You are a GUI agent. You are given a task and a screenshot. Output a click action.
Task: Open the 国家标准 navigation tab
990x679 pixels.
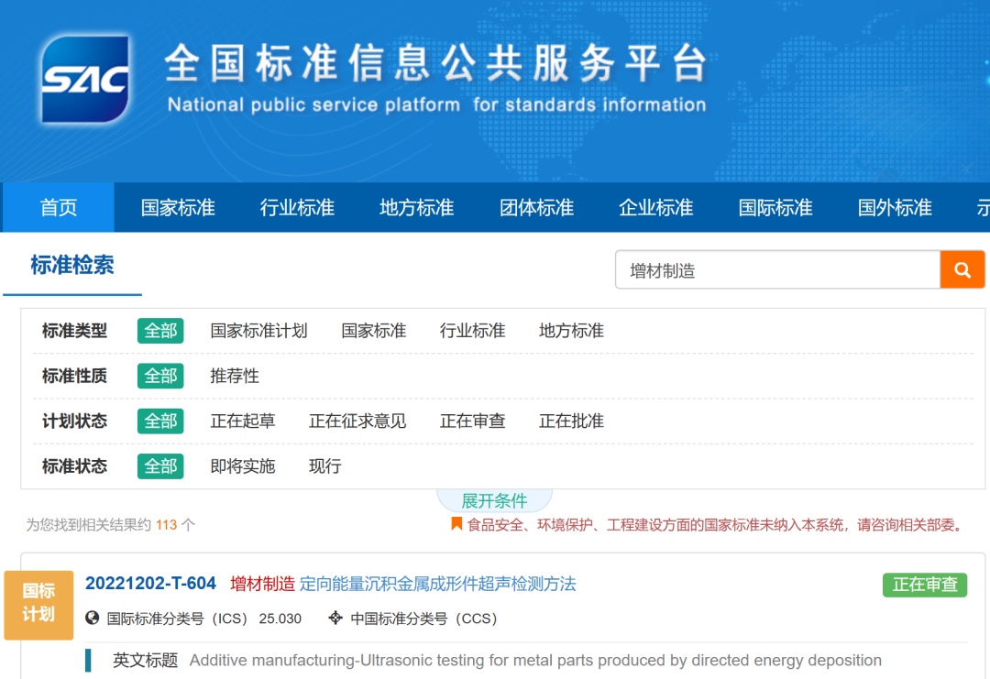(178, 208)
